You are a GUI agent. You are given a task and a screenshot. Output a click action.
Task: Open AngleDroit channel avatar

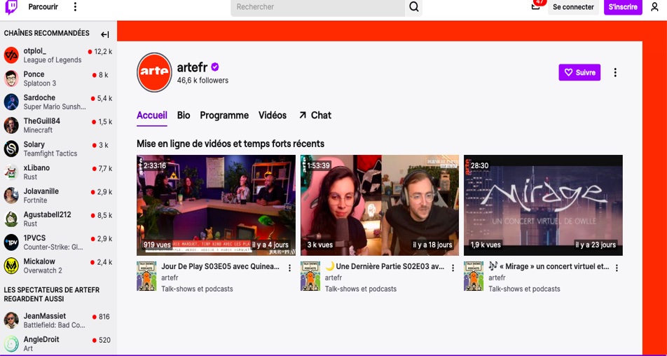click(x=11, y=343)
